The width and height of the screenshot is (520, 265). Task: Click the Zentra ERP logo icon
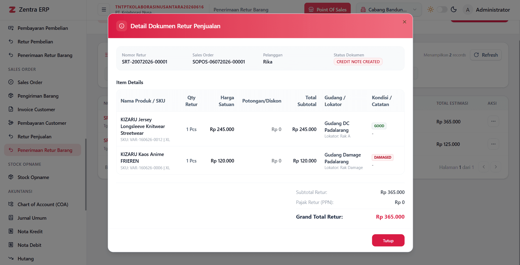(x=12, y=10)
